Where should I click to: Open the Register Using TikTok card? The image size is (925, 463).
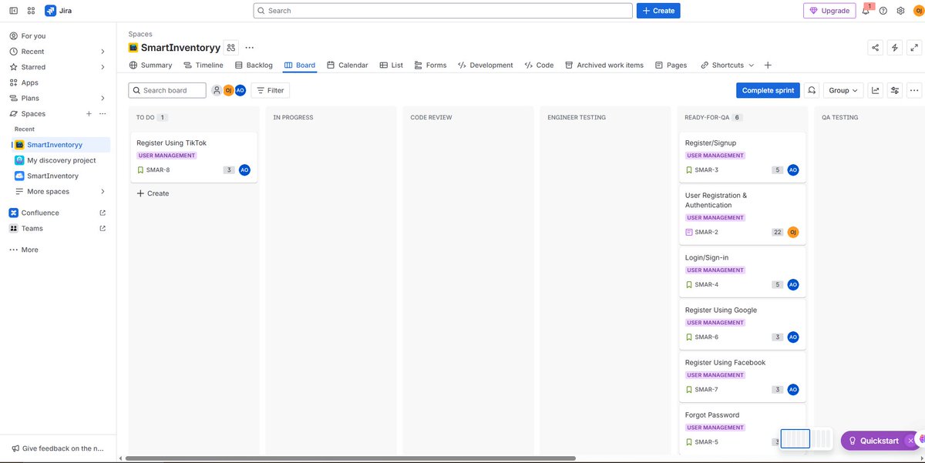[x=194, y=156]
